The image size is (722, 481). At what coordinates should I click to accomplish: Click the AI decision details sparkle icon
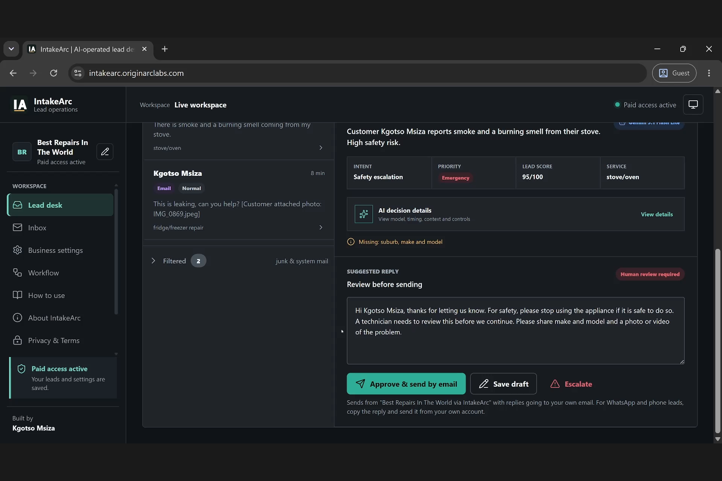(364, 214)
